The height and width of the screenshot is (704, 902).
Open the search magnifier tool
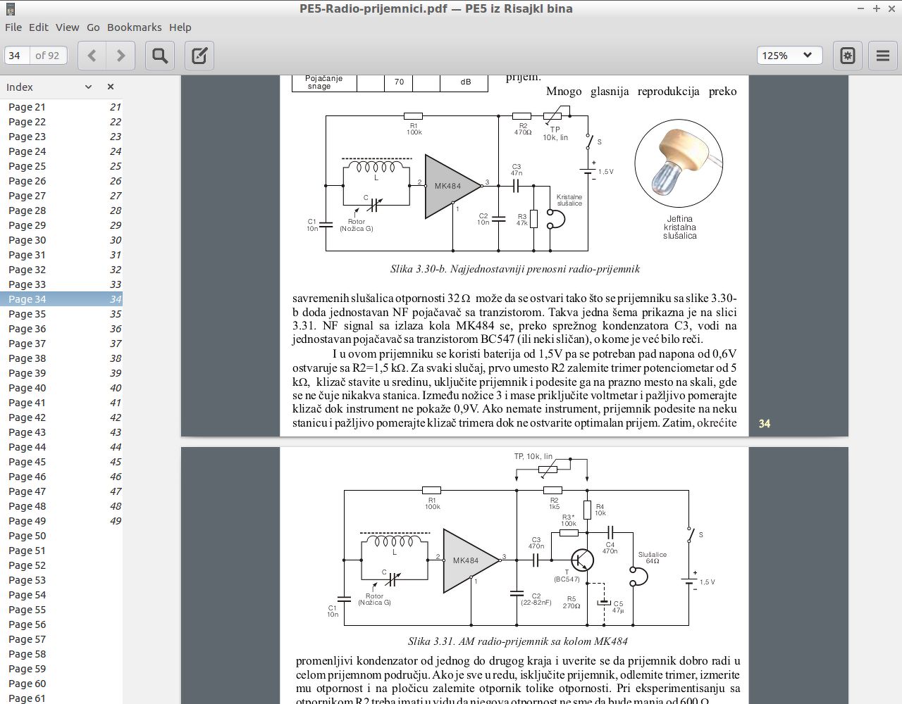pos(160,56)
